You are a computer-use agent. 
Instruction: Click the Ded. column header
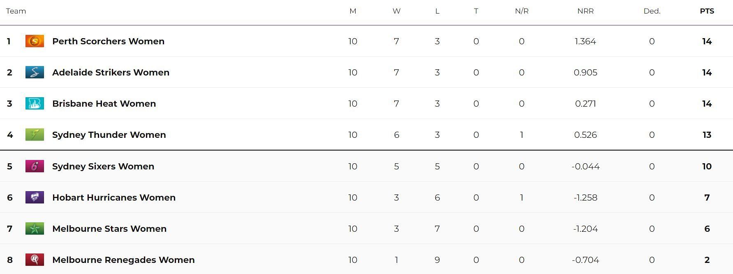pyautogui.click(x=652, y=11)
